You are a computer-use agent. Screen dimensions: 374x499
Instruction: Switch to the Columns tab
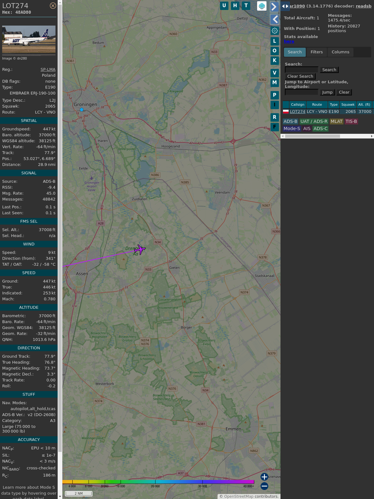coord(340,52)
